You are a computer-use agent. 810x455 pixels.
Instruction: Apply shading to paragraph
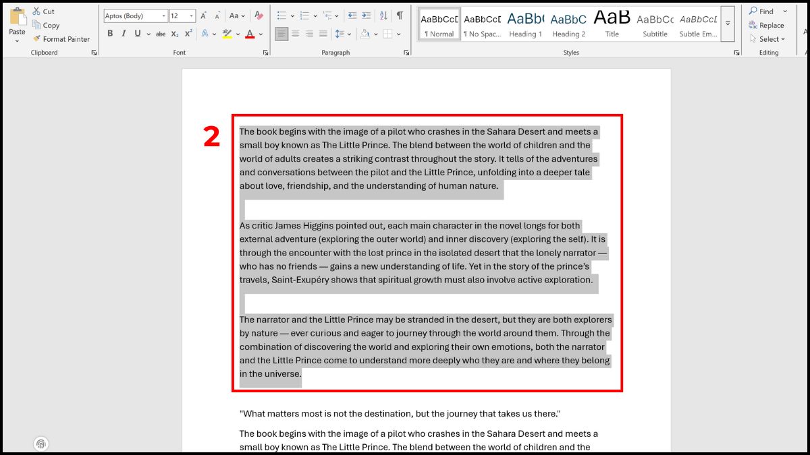(364, 33)
